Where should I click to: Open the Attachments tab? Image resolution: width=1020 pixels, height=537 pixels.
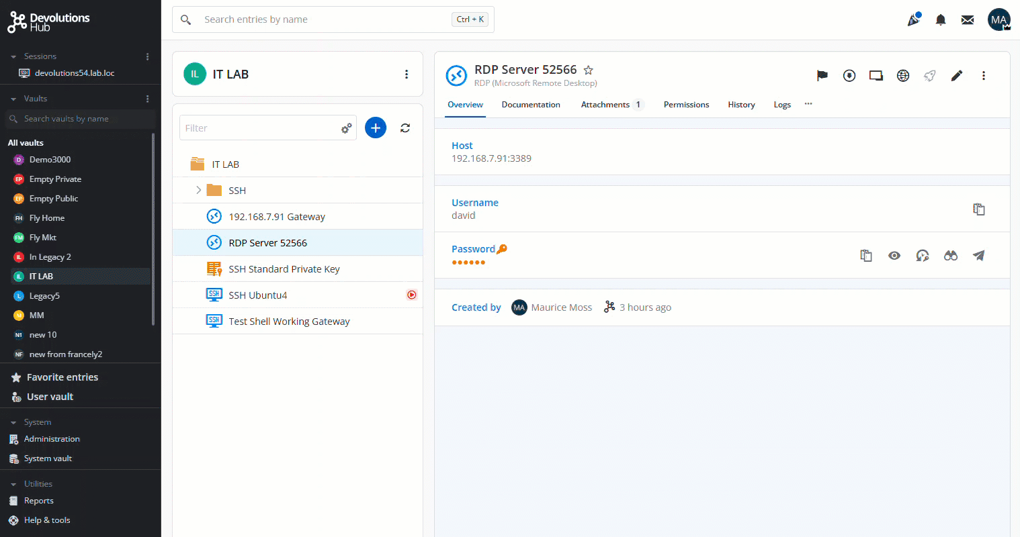pyautogui.click(x=605, y=105)
